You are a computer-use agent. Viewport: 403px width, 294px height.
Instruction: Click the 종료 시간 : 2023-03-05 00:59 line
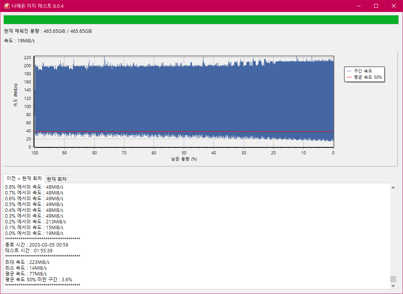click(x=37, y=245)
